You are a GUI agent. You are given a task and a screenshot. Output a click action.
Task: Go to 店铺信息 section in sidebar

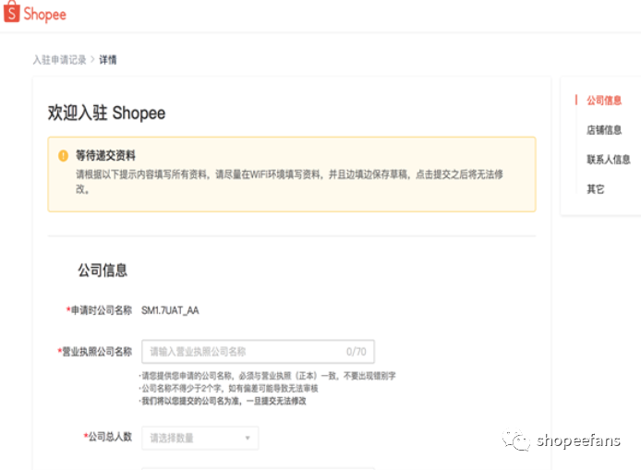click(x=604, y=130)
